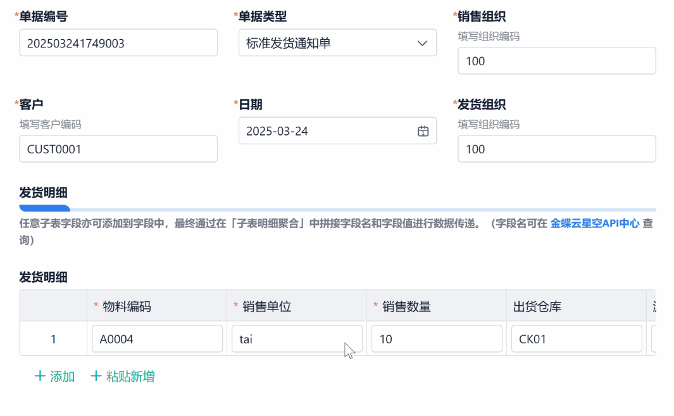Select the 发货明细 tab
The image size is (674, 416).
44,192
